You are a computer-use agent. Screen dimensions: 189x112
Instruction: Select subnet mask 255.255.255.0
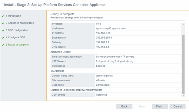pyautogui.click(x=104, y=38)
